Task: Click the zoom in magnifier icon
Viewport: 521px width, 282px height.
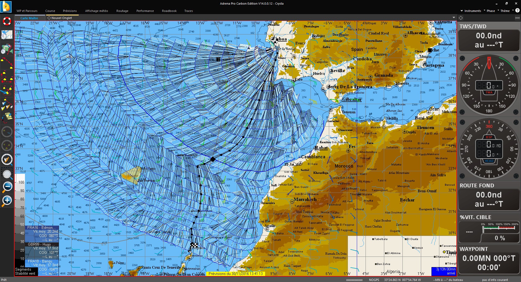Action: pos(7,201)
